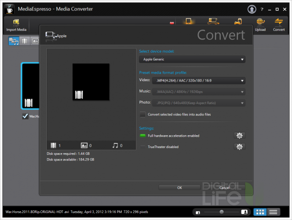Open the Apple Generic device model dropdown
Image resolution: width=292 pixels, height=220 pixels.
click(192, 60)
